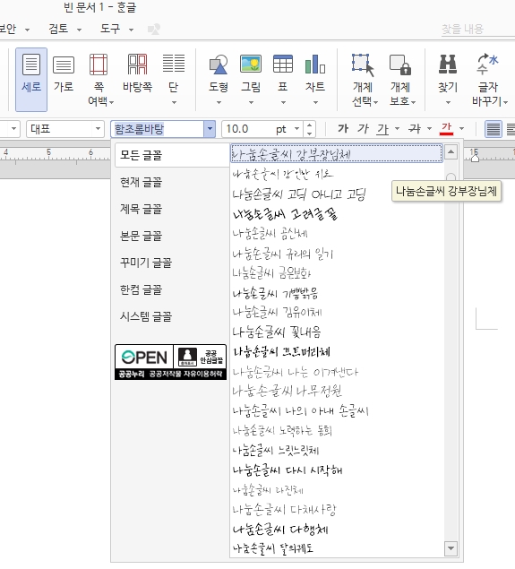
Task: Open 쪽 여백 page margin options
Action: click(99, 80)
